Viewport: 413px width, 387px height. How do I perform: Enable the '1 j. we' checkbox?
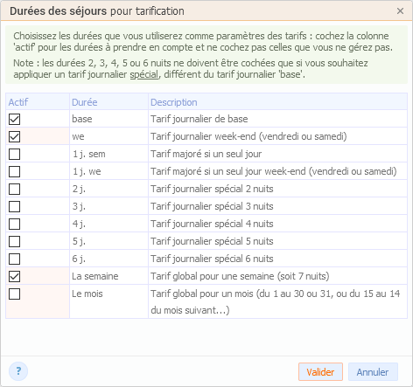coord(14,171)
